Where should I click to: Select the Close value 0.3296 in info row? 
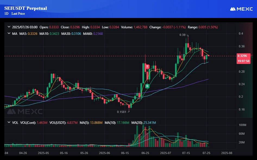point(75,27)
